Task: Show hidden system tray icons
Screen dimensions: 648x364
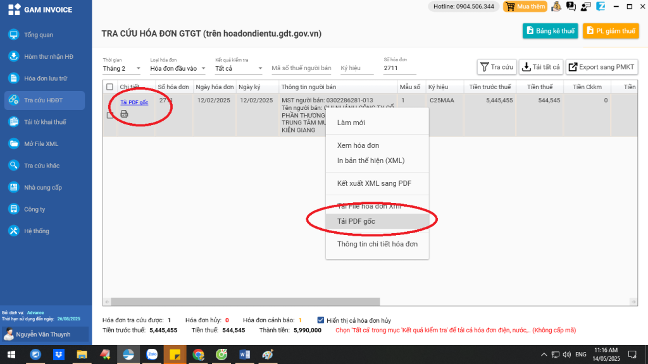Action: (544, 355)
